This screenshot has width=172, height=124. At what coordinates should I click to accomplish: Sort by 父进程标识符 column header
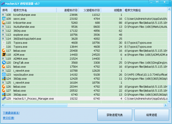pyautogui.click(x=90, y=10)
